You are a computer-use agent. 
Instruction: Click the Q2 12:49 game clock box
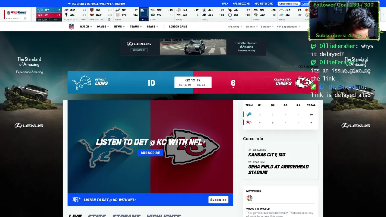(193, 82)
